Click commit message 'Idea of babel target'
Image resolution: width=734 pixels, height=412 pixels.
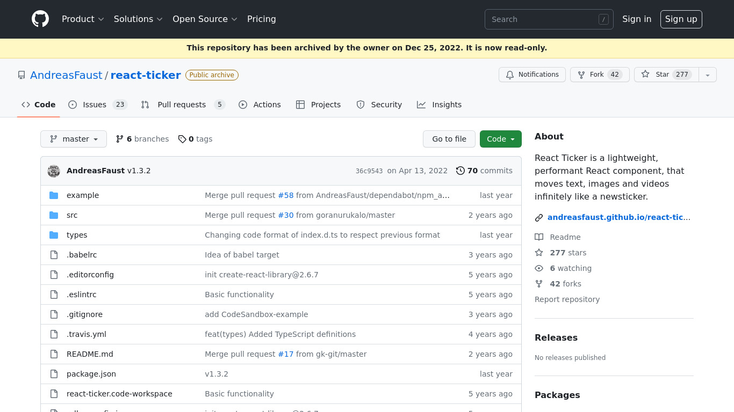point(242,255)
